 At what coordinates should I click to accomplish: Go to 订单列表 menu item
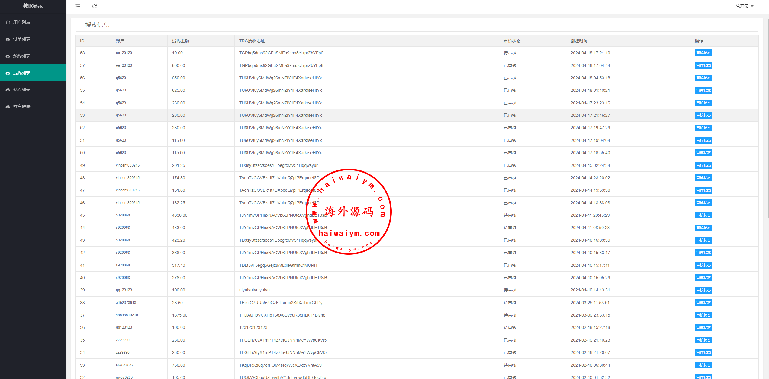tap(22, 39)
